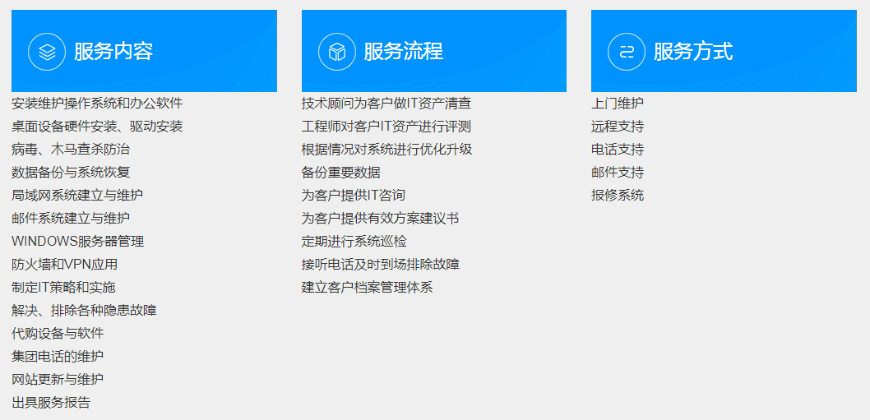Image resolution: width=870 pixels, height=420 pixels.
Task: Choose WINDOWS服务器管理 entry
Action: 78,242
